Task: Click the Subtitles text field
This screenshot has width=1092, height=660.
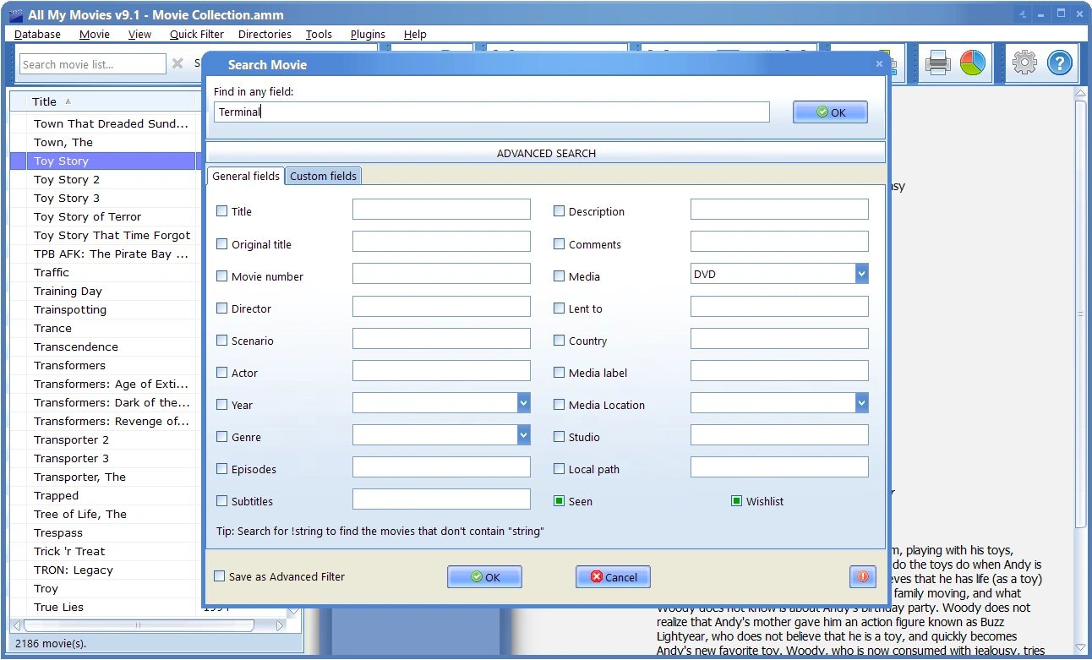Action: pyautogui.click(x=441, y=499)
